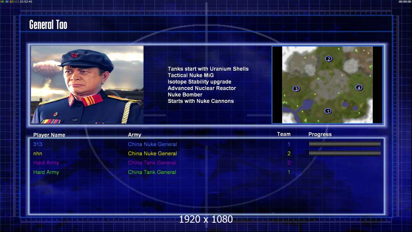Click China Nuke General in 313's row
The height and width of the screenshot is (232, 412).
tap(152, 144)
